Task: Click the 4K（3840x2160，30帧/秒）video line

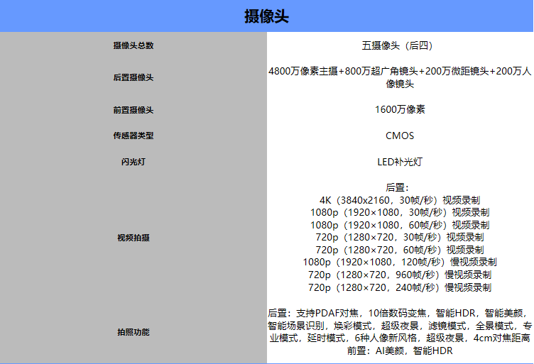Action: pos(400,199)
